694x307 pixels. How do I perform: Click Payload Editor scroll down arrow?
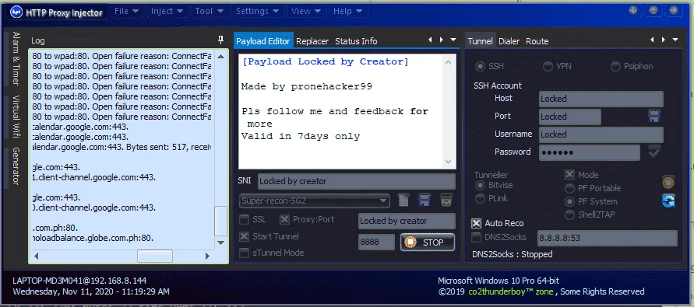tap(449, 162)
